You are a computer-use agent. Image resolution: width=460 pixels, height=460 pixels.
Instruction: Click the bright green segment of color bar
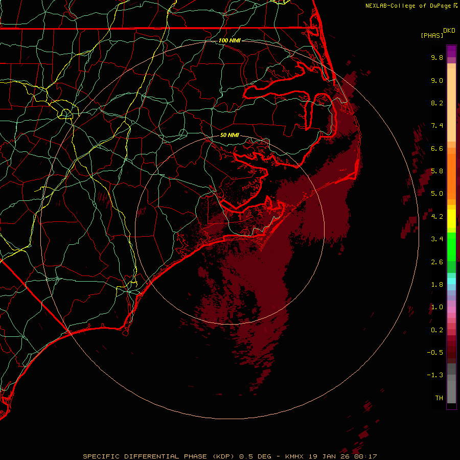451,247
